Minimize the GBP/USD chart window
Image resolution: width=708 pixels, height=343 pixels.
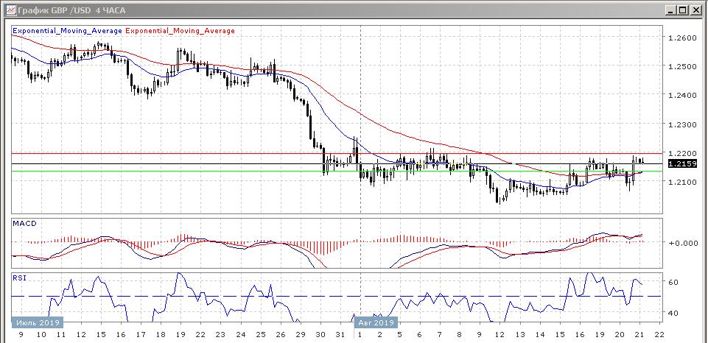tap(671, 10)
